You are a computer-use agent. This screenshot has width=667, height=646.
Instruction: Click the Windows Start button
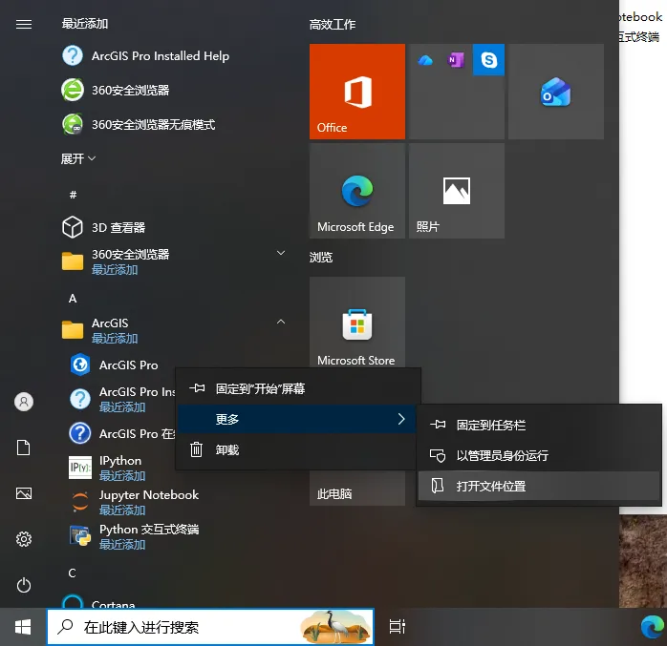click(23, 627)
